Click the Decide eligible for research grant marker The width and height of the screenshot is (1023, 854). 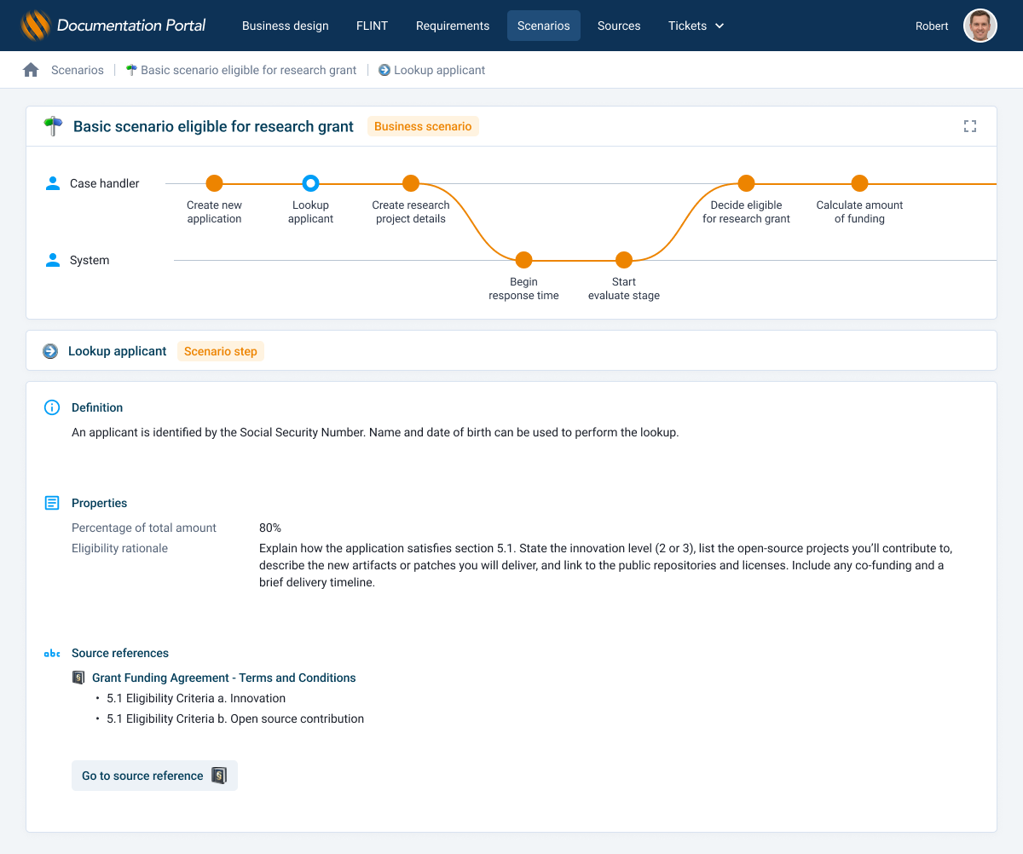click(x=747, y=182)
